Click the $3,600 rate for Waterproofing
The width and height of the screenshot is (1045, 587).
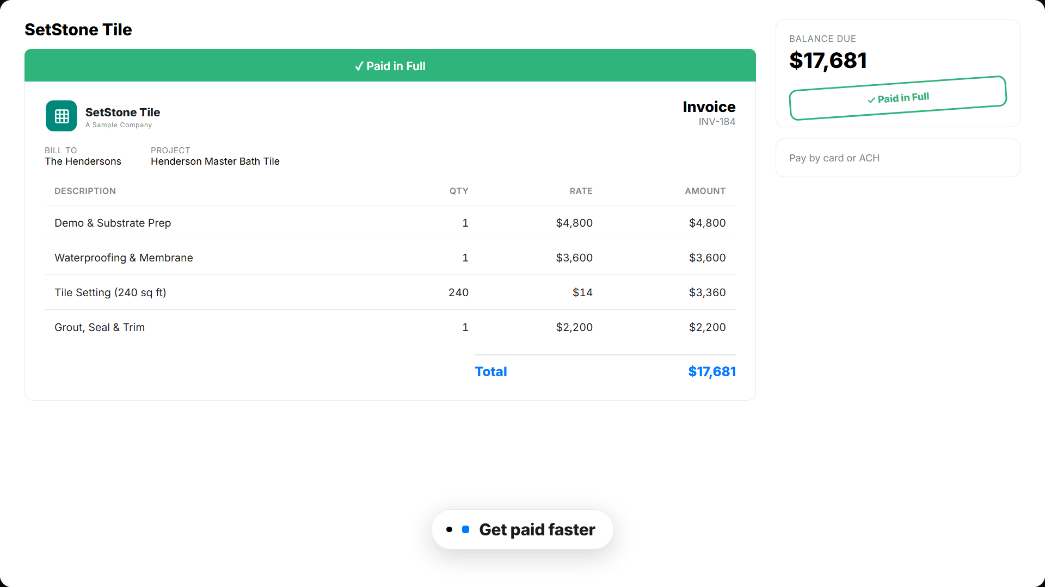coord(574,258)
